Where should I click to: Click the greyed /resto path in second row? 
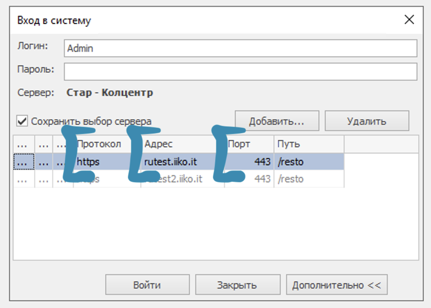click(291, 179)
